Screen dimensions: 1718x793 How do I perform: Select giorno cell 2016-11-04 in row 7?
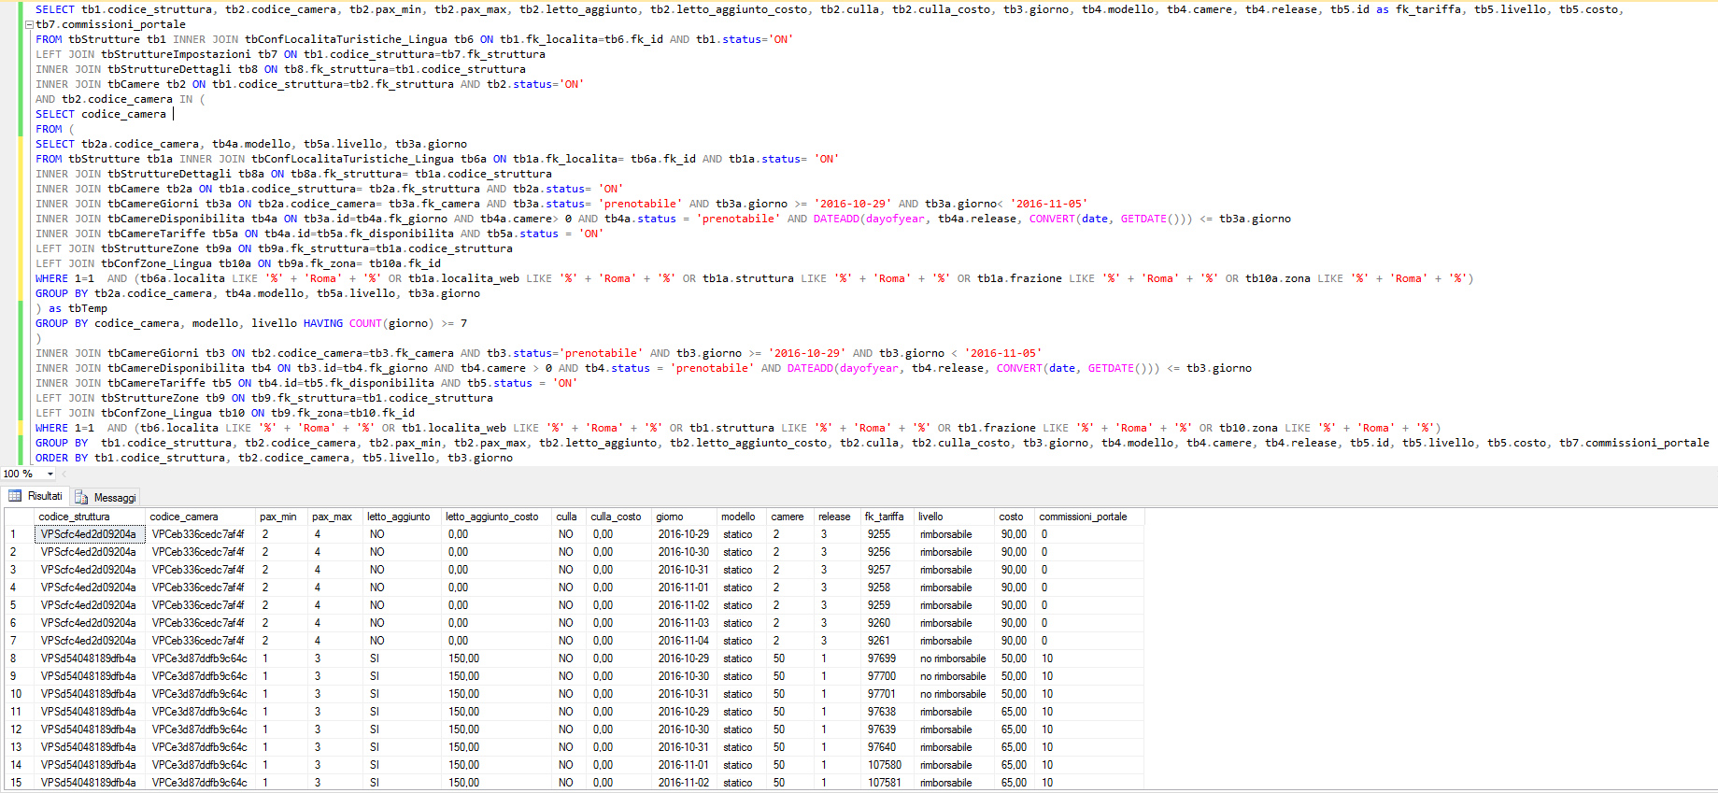(x=685, y=641)
